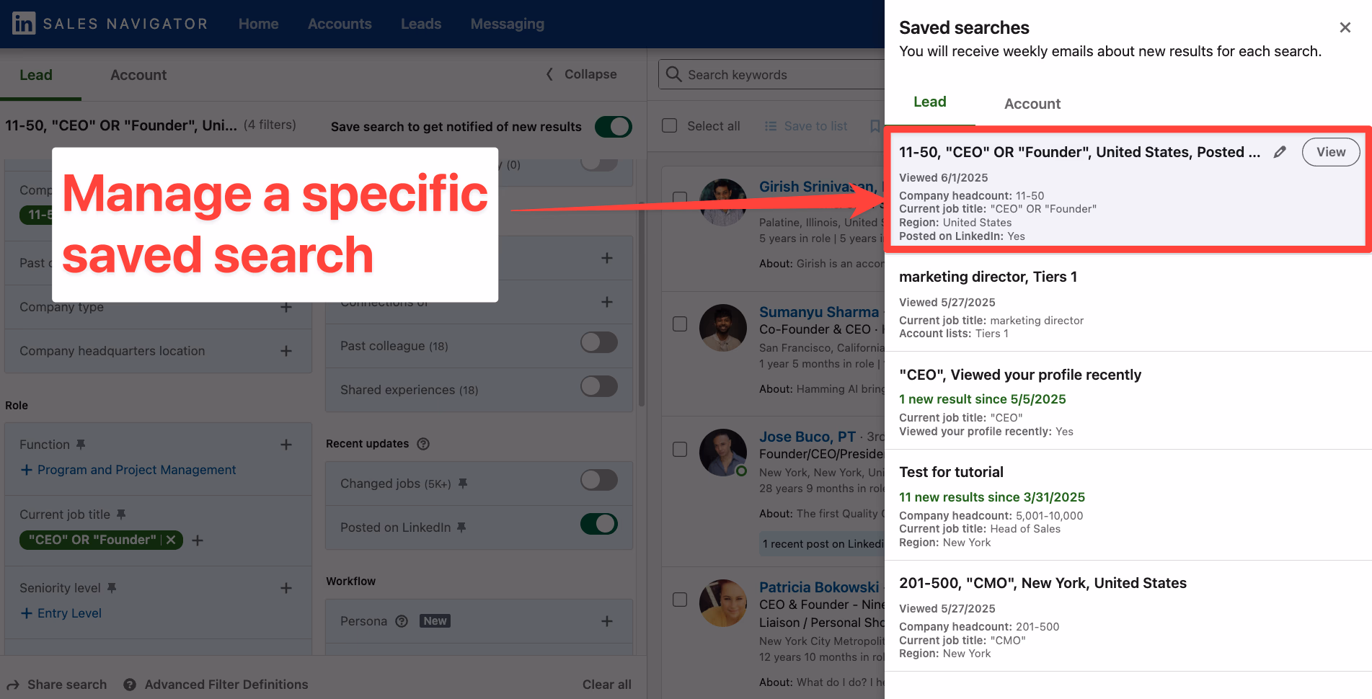Turn off the Posted on LinkedIn toggle

[x=599, y=524]
